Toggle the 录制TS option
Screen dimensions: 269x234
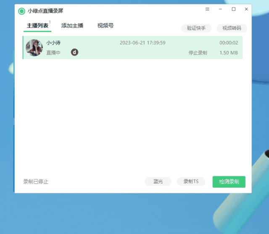[191, 181]
